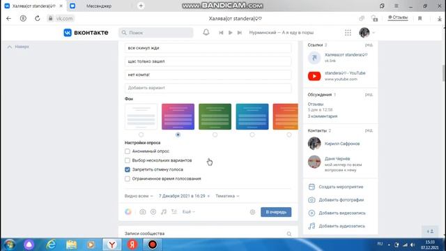Uncheck 'Запретить отмену голоса' checkbox

128,169
